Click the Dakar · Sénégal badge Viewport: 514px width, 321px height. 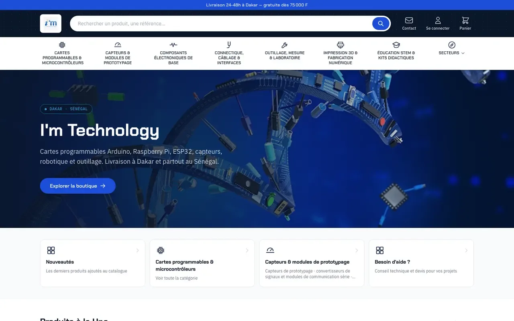(x=66, y=109)
